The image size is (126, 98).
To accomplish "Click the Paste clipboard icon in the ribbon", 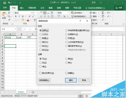I will coord(4,14).
